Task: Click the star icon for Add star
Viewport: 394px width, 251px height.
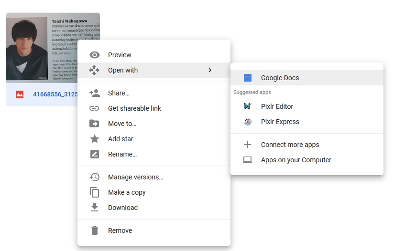Action: click(x=94, y=139)
